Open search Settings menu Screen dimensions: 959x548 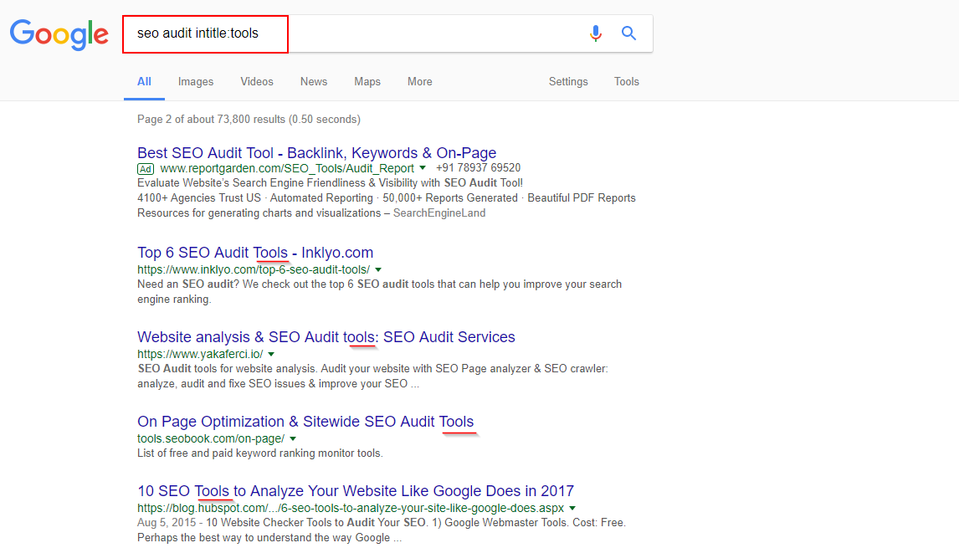(x=568, y=82)
